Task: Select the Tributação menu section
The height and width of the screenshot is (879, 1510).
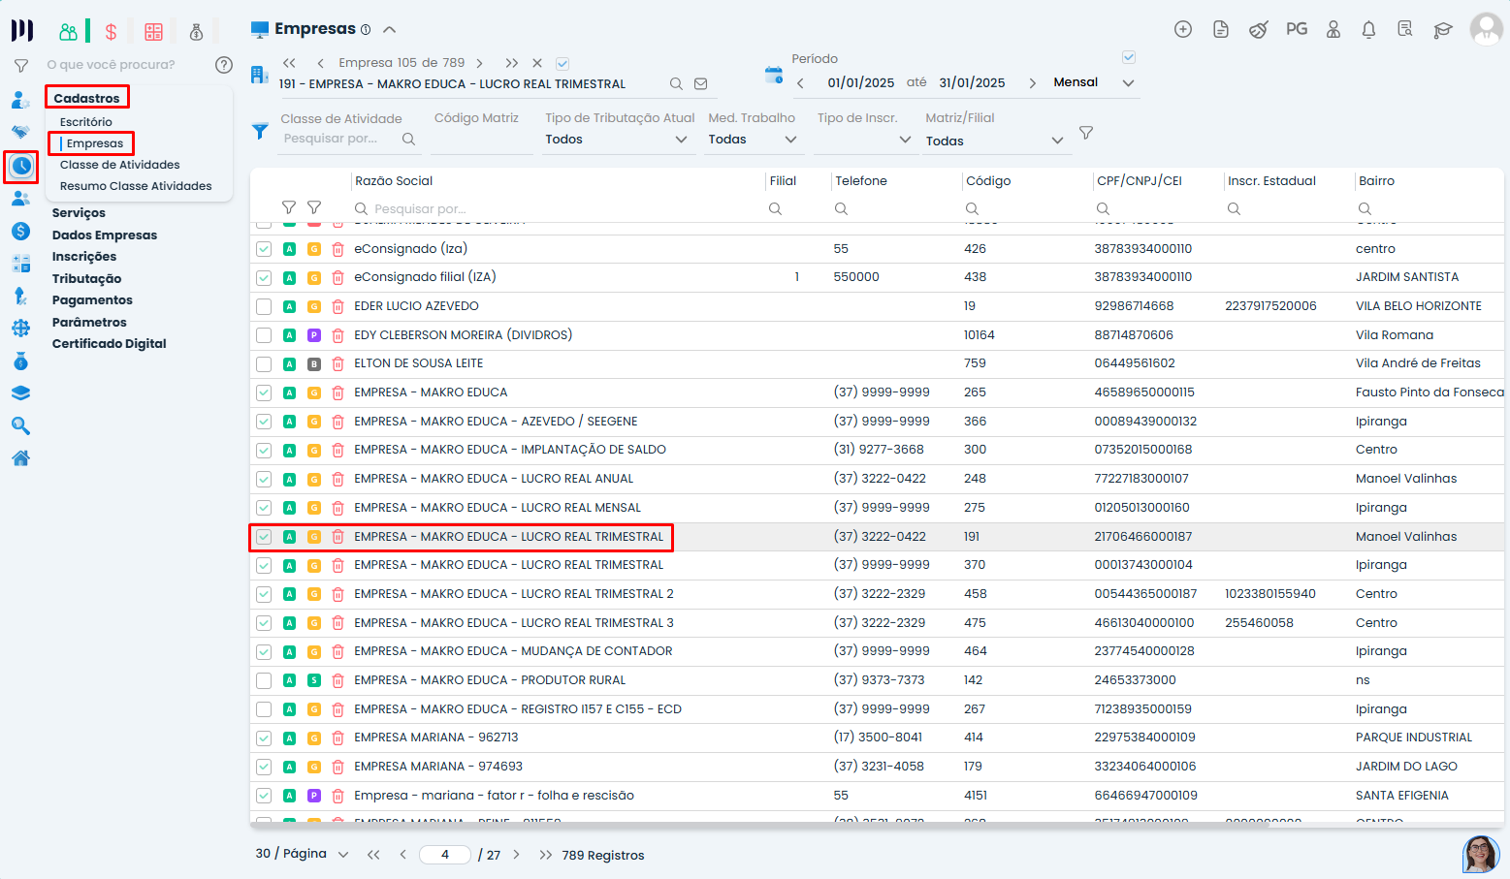Action: [x=87, y=279]
